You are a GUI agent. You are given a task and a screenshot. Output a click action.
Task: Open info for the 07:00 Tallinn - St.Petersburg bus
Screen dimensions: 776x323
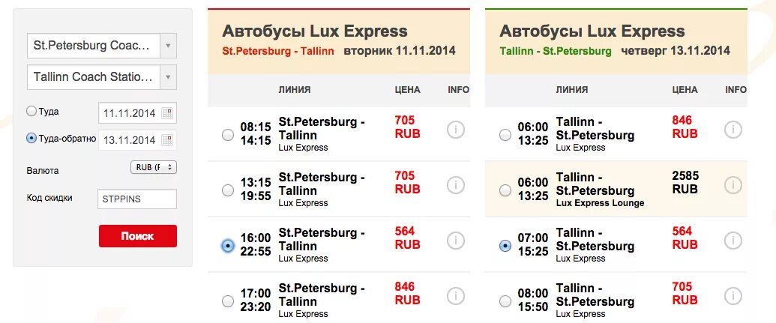click(733, 241)
